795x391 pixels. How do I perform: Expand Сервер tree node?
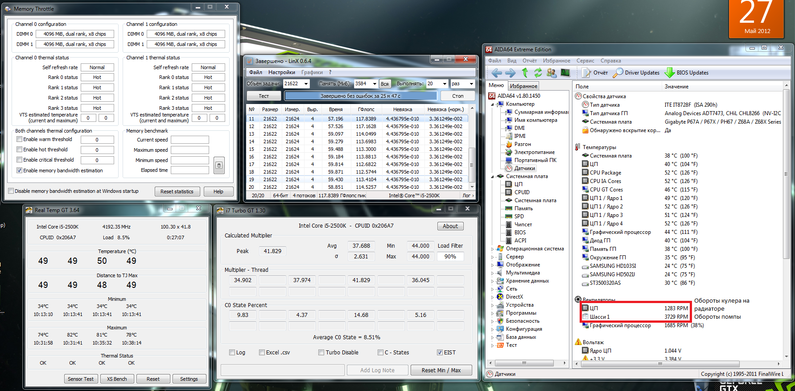pos(493,257)
